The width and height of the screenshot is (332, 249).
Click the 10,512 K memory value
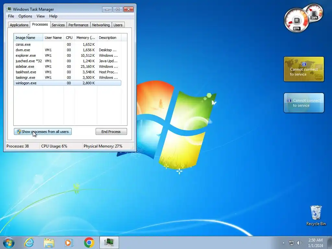click(88, 55)
